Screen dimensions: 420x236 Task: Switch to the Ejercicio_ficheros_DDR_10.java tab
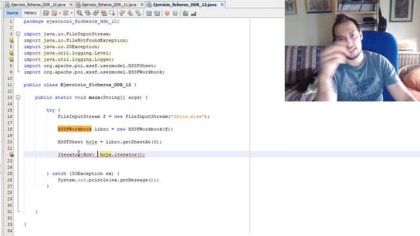click(38, 5)
